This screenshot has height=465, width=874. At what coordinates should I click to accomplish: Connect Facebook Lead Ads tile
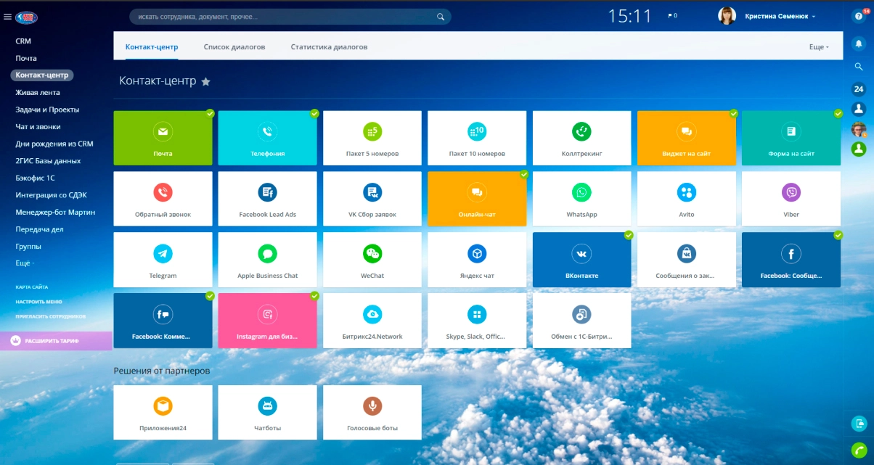coord(268,199)
